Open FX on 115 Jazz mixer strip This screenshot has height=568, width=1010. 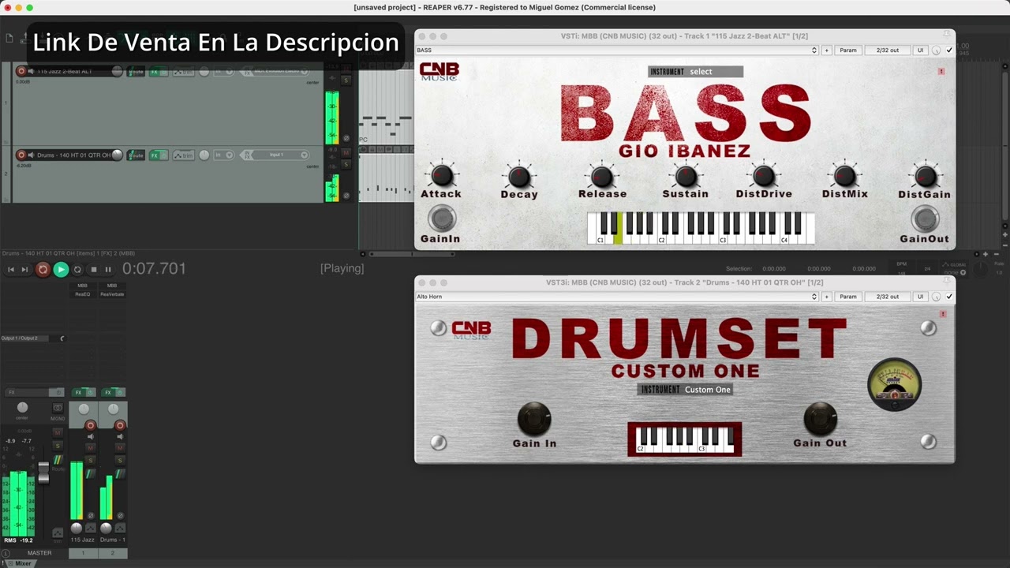(x=78, y=392)
